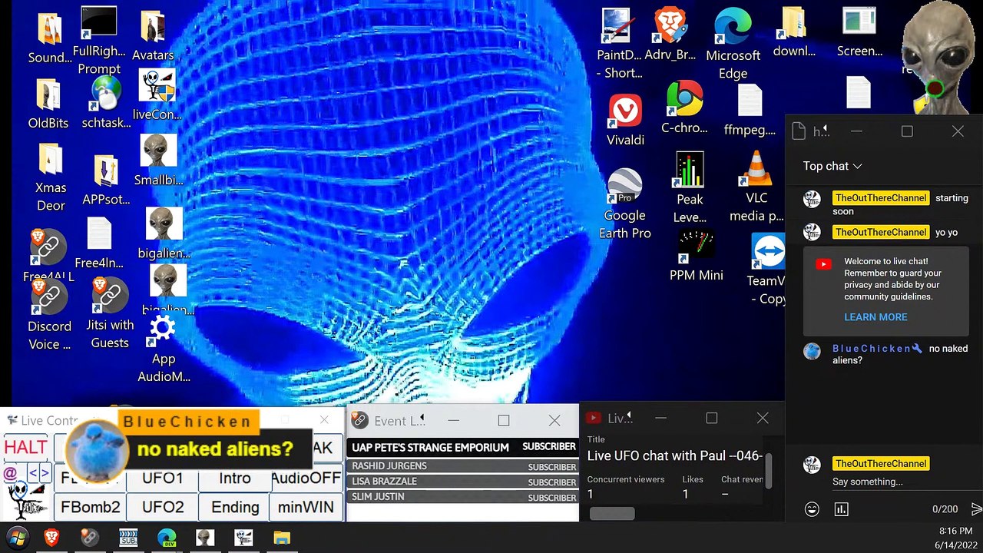Click BlueChicken avatar in chat list
This screenshot has width=983, height=553.
tap(812, 351)
